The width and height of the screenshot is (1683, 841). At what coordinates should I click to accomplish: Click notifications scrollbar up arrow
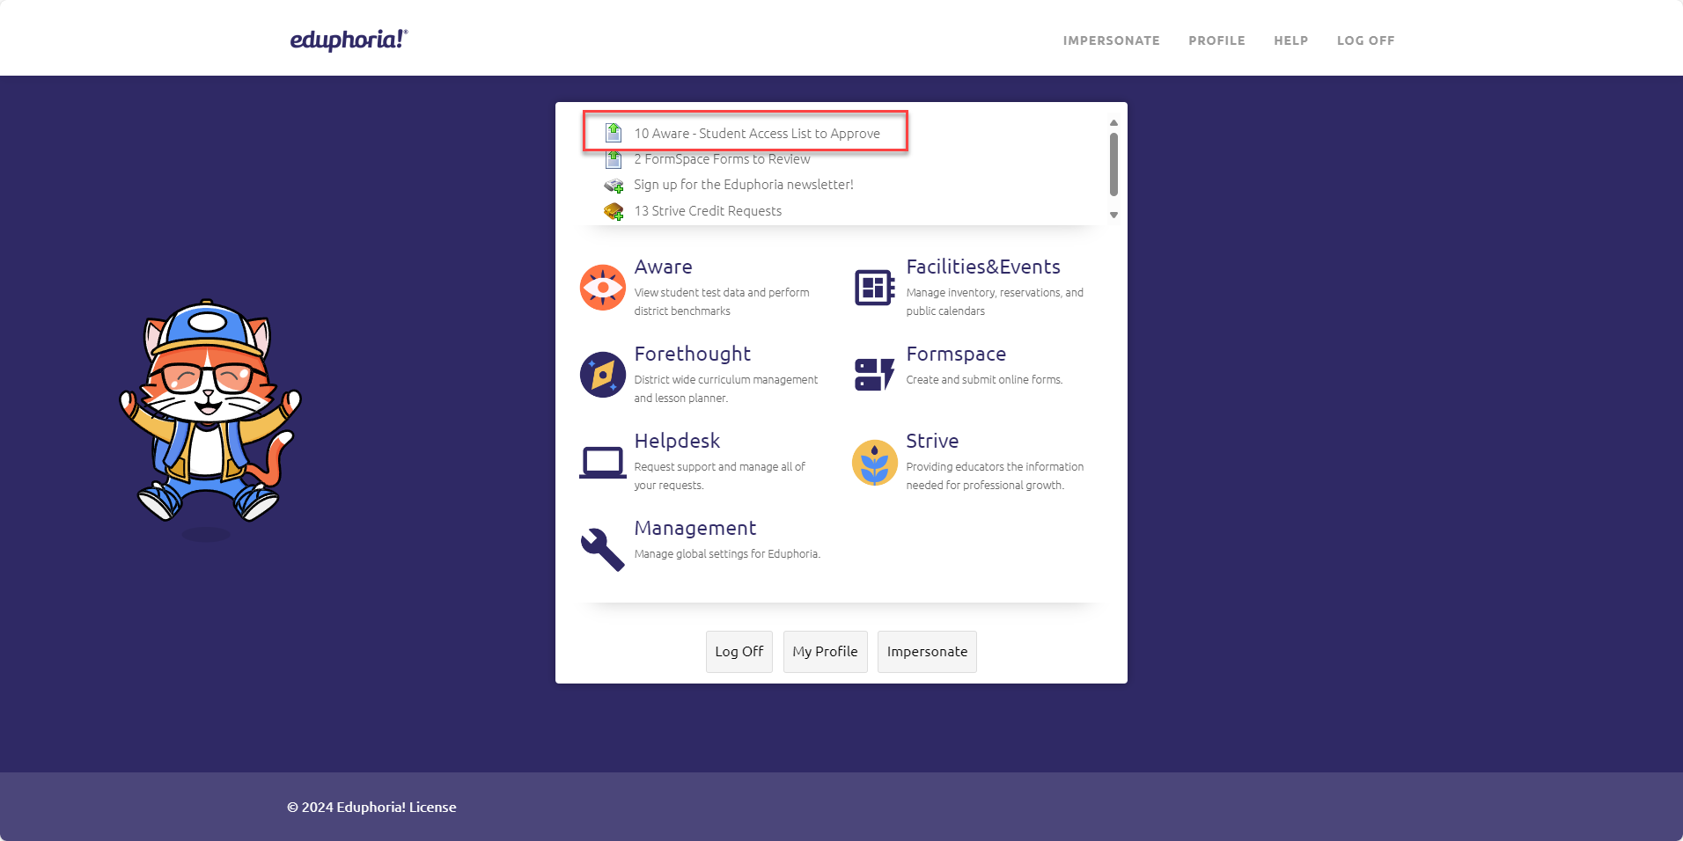point(1113,123)
